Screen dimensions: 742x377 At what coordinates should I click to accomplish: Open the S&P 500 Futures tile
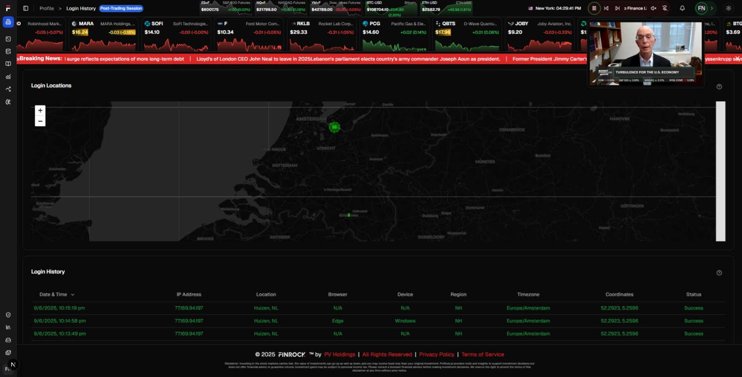click(226, 8)
